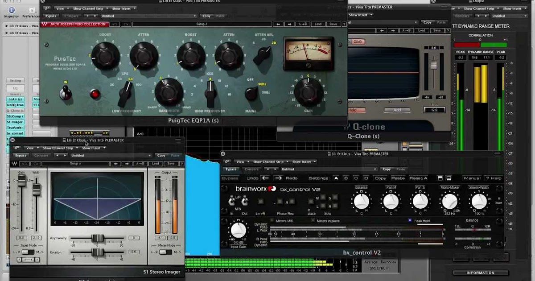The image size is (535, 281).
Task: Click the bx_control Input Gain knob
Action: coord(239,230)
